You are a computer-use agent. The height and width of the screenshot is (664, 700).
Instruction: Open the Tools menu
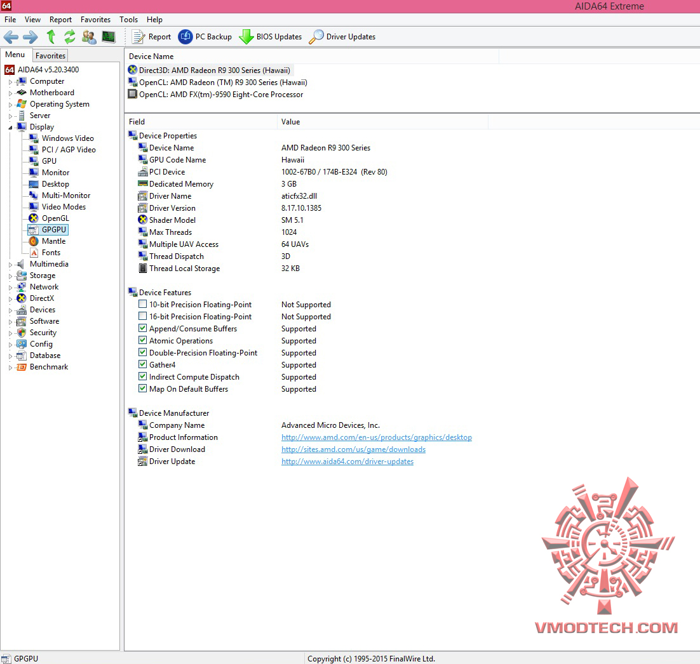click(128, 20)
